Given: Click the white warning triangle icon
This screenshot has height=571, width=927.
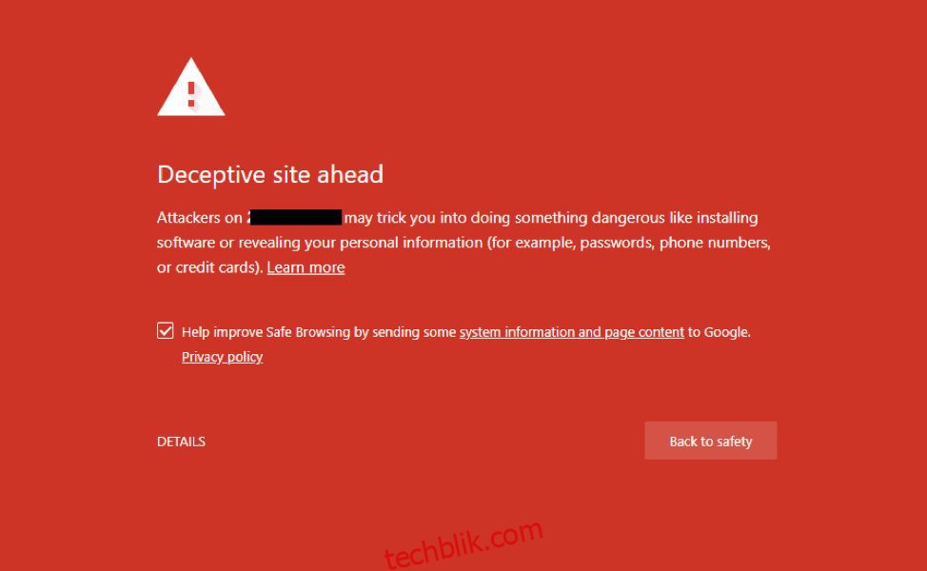Looking at the screenshot, I should (191, 87).
